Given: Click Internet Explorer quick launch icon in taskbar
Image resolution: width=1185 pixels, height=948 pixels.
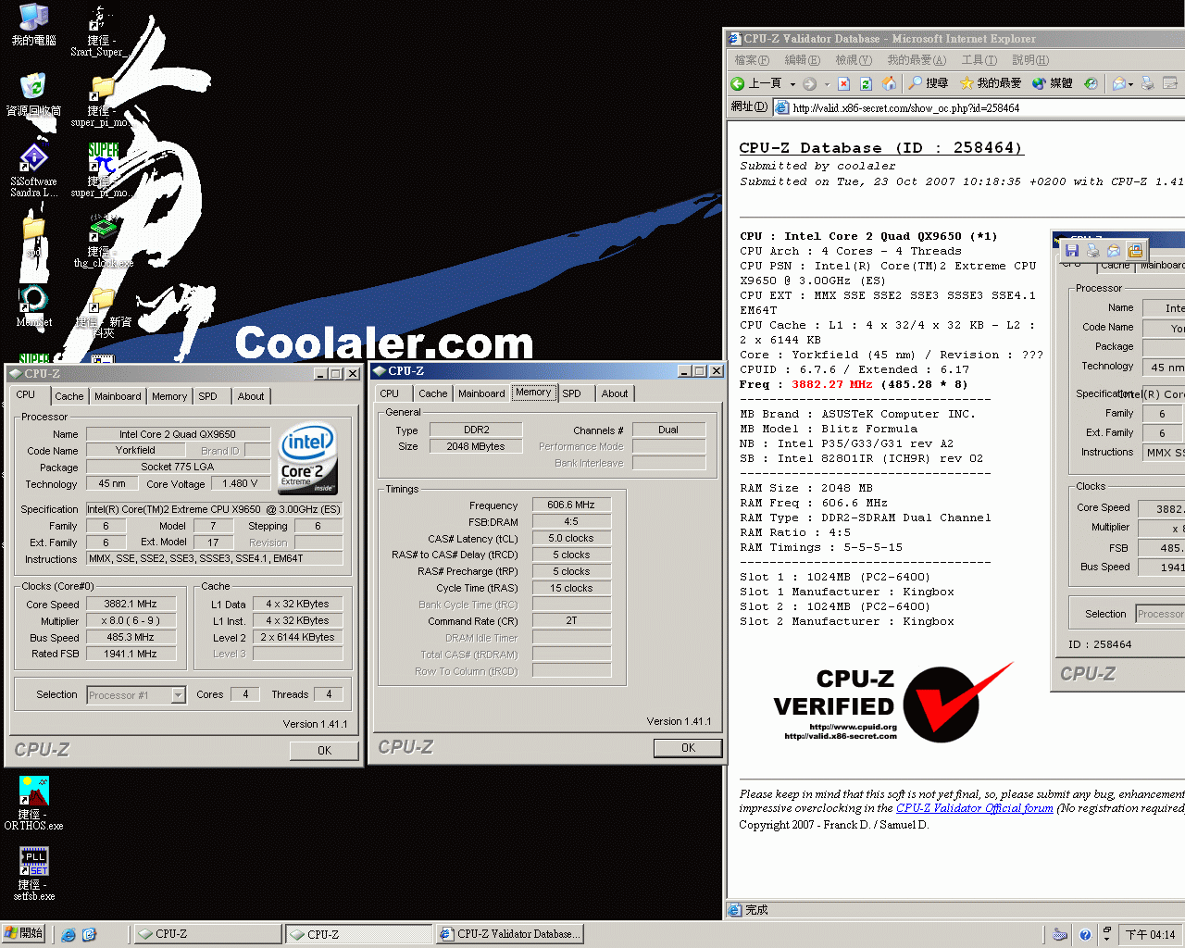Looking at the screenshot, I should coord(69,934).
